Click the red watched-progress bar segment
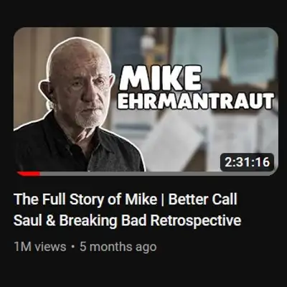This screenshot has height=287, width=287. 28,174
